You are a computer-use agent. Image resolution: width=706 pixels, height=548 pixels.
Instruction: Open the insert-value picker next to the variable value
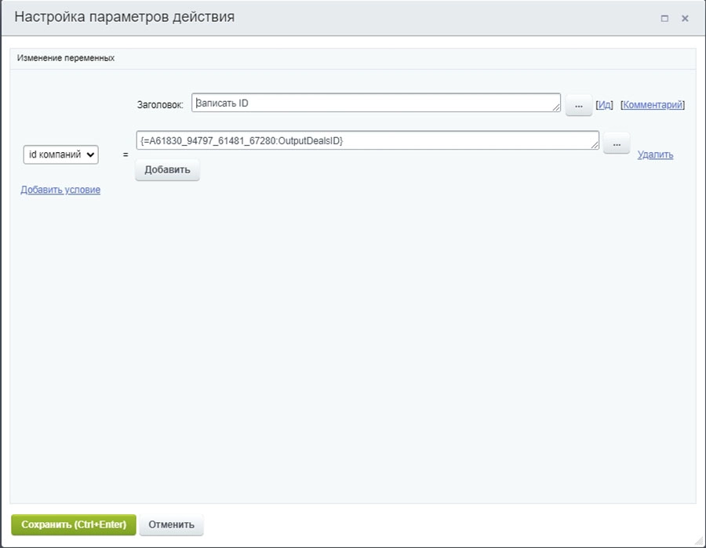point(617,143)
